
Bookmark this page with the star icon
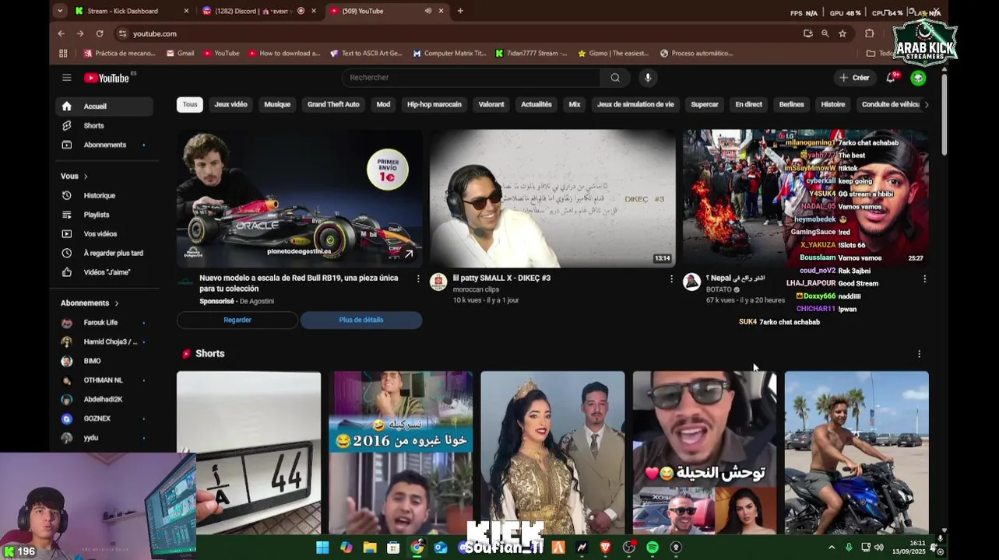(x=842, y=33)
